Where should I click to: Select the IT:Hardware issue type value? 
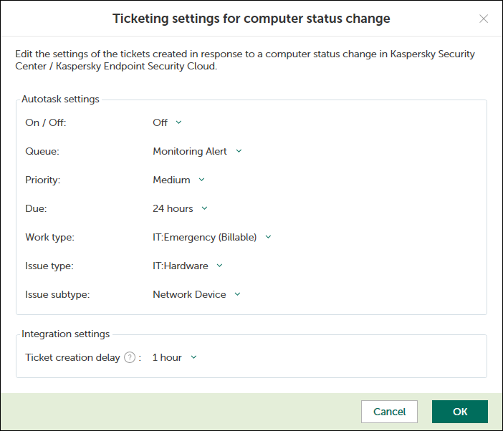181,266
